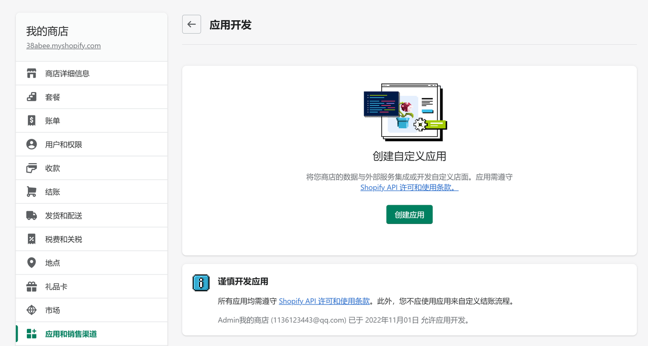Click the 谨慎开发应用 heading

(x=243, y=282)
